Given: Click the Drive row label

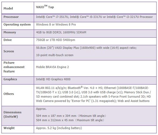Looking at the screenshot, I should (x=8, y=40).
